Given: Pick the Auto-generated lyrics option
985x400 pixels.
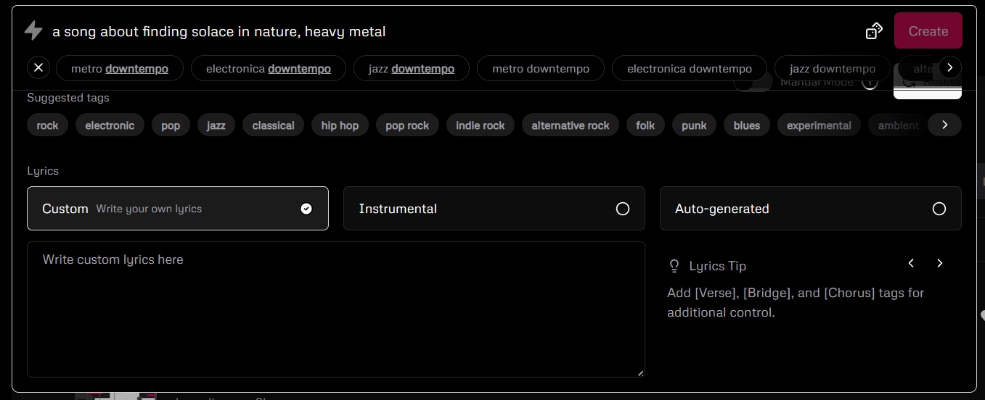Looking at the screenshot, I should pyautogui.click(x=810, y=209).
